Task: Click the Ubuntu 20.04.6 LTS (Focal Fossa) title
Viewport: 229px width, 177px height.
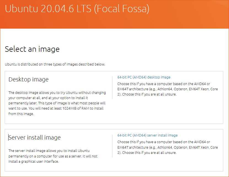Action: (x=77, y=9)
